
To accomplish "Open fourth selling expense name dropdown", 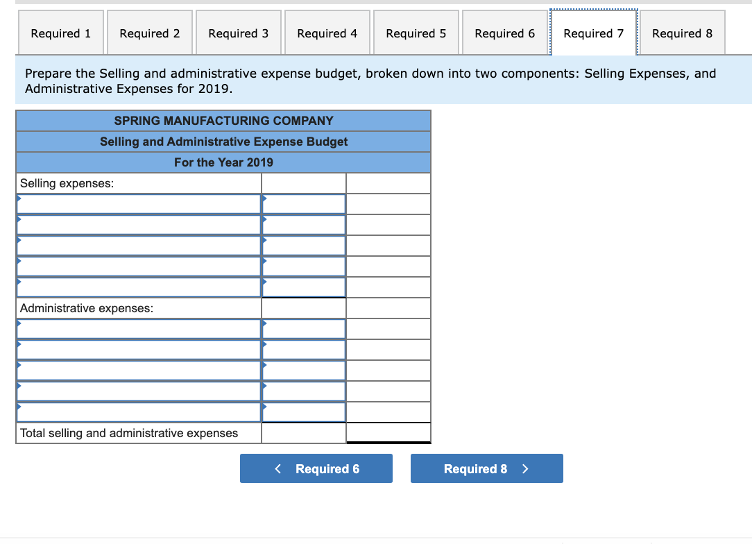I will point(139,266).
